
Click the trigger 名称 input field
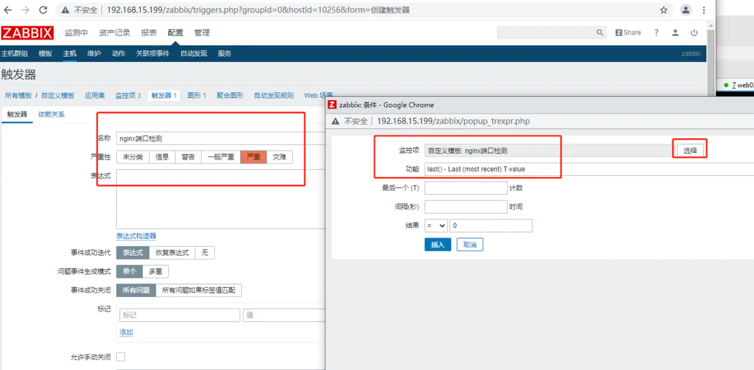point(221,139)
